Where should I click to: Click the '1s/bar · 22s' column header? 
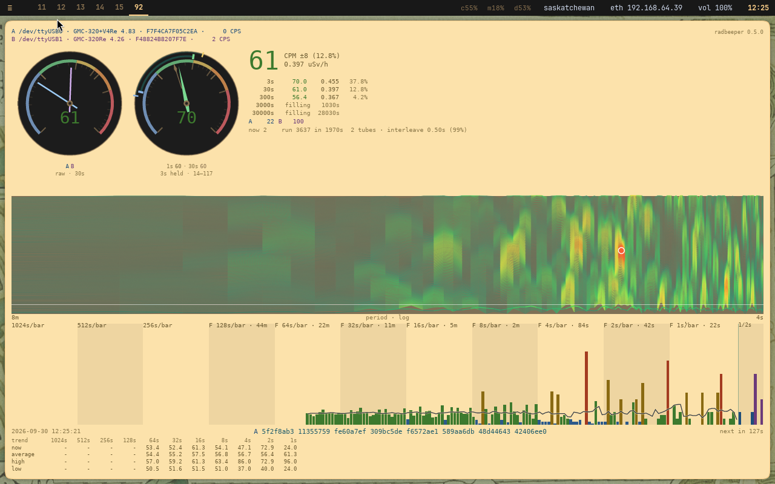(695, 325)
